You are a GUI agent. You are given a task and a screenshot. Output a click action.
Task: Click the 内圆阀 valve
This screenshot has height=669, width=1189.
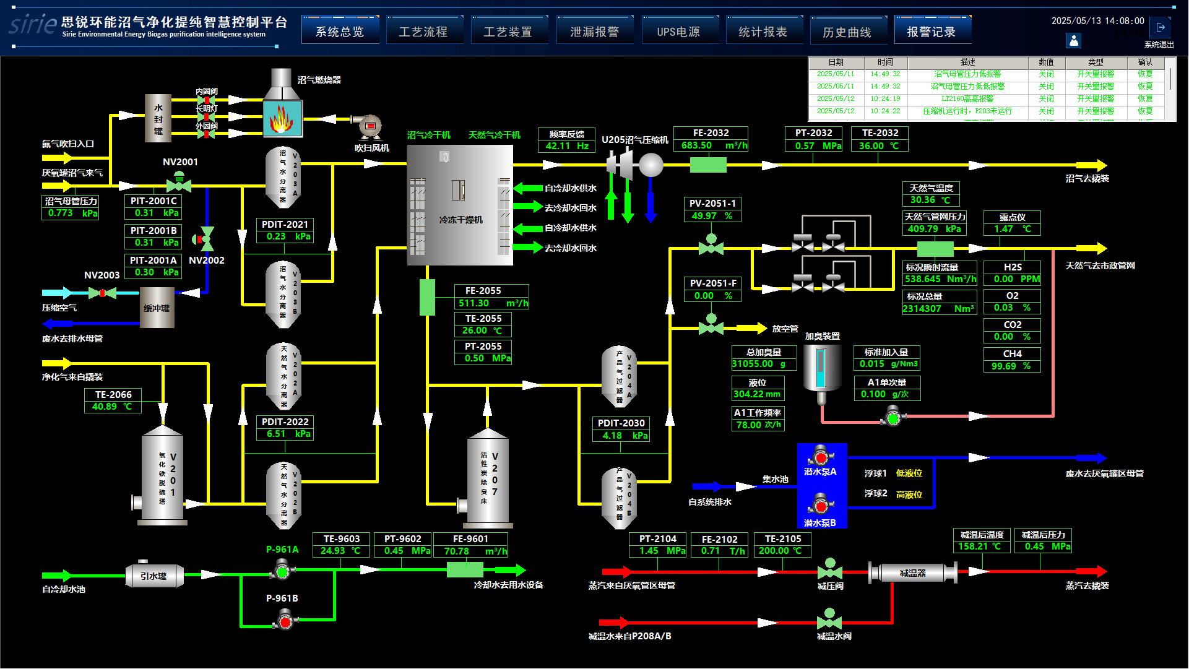pos(206,100)
